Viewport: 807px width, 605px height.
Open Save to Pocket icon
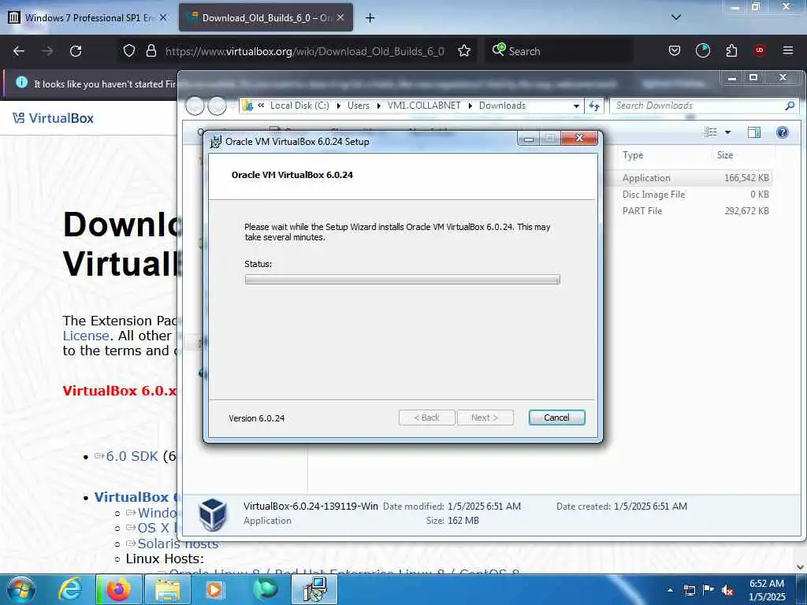pos(675,51)
